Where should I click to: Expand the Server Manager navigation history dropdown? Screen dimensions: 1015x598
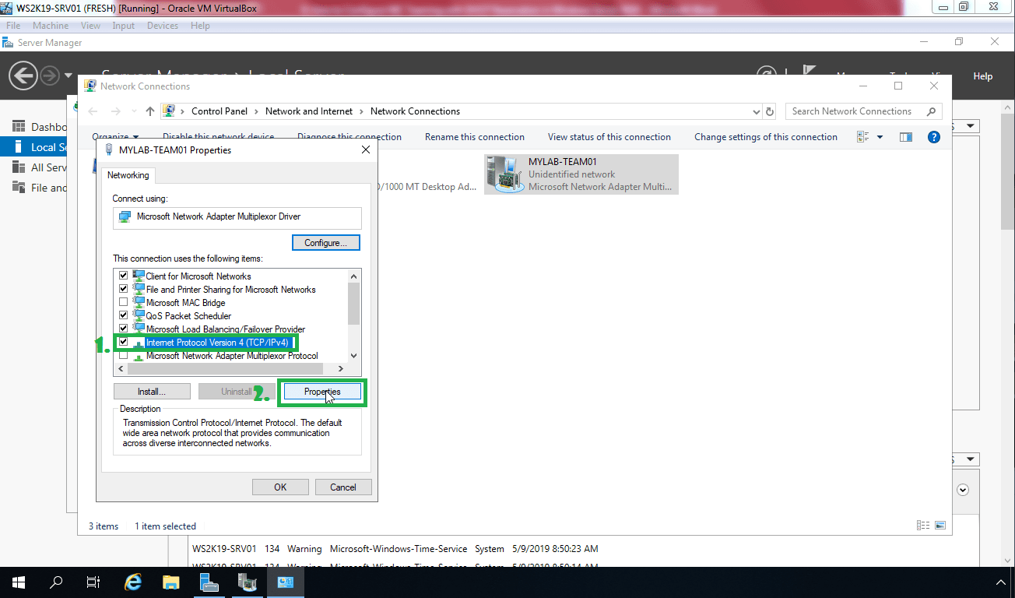pos(69,76)
